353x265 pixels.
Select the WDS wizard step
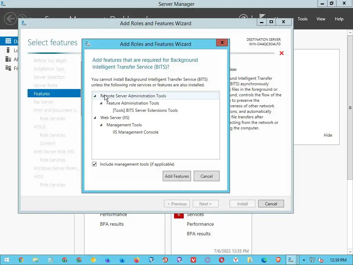(x=39, y=176)
